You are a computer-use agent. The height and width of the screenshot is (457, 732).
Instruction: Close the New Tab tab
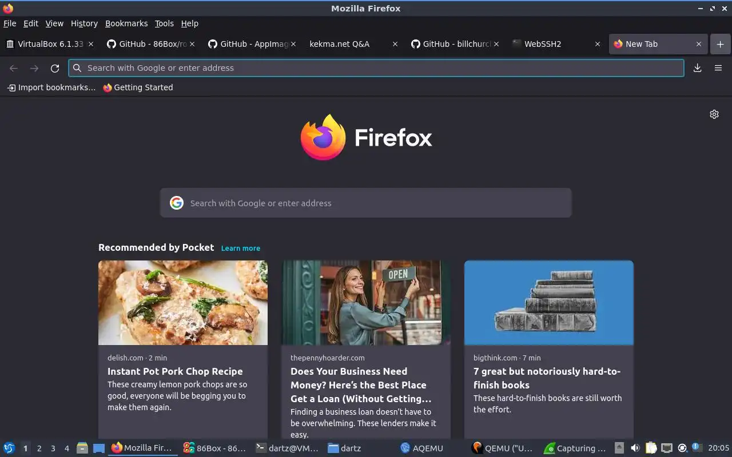[698, 44]
